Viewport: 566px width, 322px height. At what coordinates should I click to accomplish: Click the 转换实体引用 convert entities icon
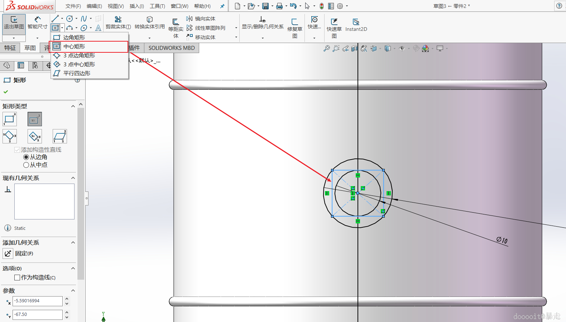click(150, 19)
